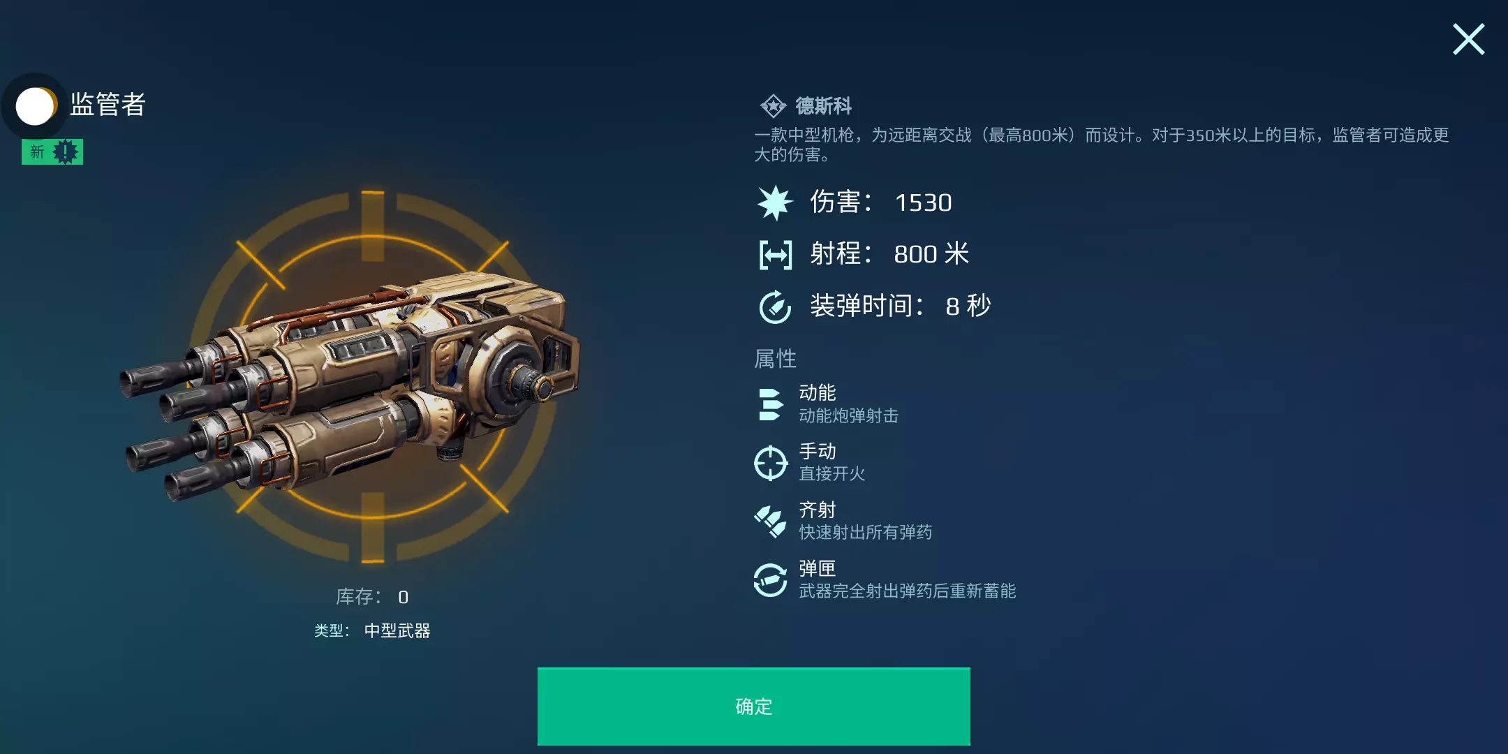Select the manual 手动 crosshair icon
1508x754 pixels.
[x=771, y=463]
